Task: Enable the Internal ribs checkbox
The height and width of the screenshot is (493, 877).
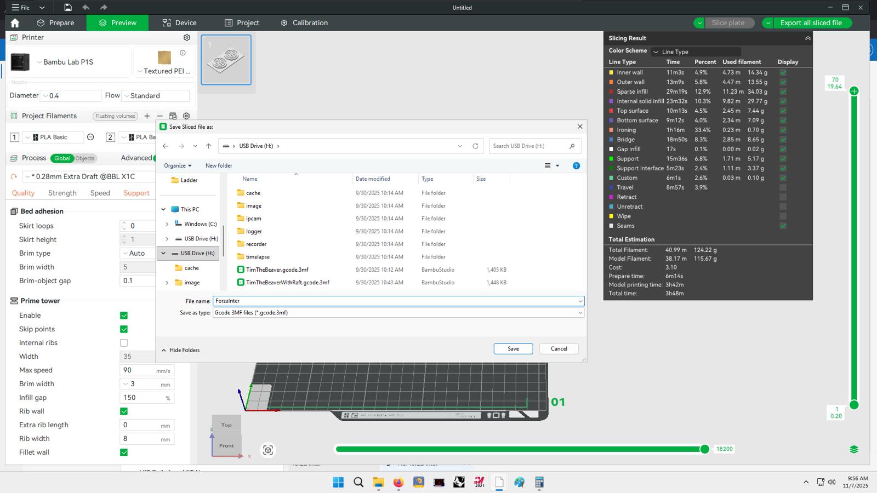Action: (x=124, y=343)
